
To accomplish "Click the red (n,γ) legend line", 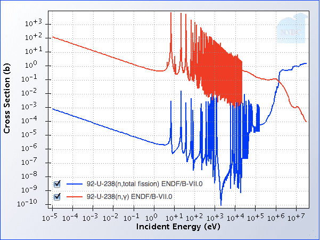I will click(x=75, y=197).
